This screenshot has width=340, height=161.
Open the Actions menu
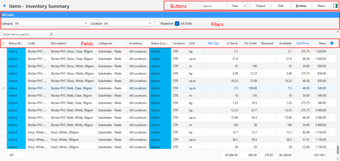click(x=301, y=6)
